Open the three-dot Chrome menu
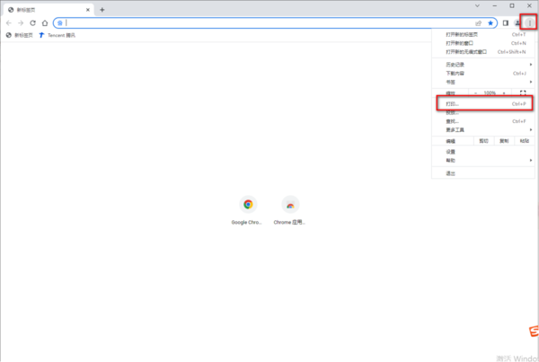The width and height of the screenshot is (539, 362). pyautogui.click(x=530, y=23)
